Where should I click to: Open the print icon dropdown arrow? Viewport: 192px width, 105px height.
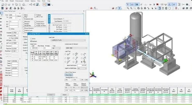pos(26,5)
